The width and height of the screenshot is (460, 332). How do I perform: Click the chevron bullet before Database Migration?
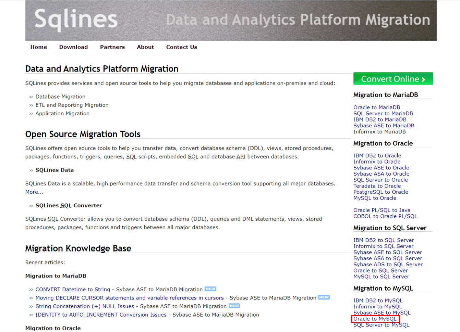coord(31,97)
